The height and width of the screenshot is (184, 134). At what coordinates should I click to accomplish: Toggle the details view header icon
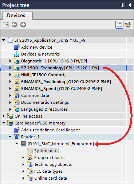tap(119, 25)
